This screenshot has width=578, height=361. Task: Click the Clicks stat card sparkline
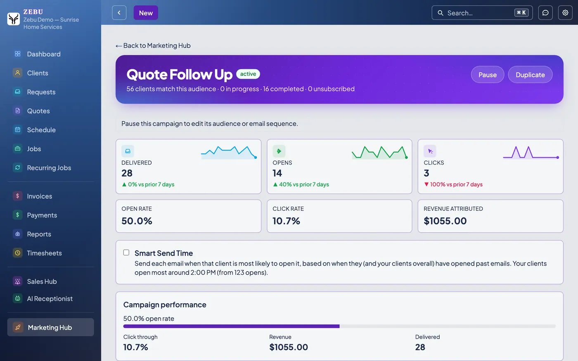[531, 152]
